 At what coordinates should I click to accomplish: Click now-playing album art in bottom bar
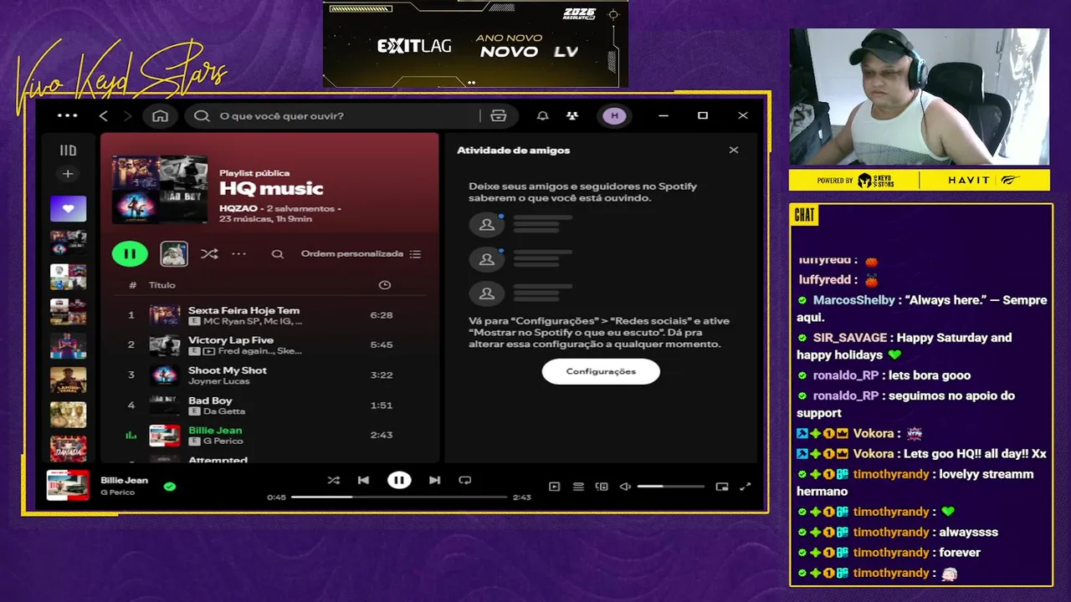click(x=68, y=485)
